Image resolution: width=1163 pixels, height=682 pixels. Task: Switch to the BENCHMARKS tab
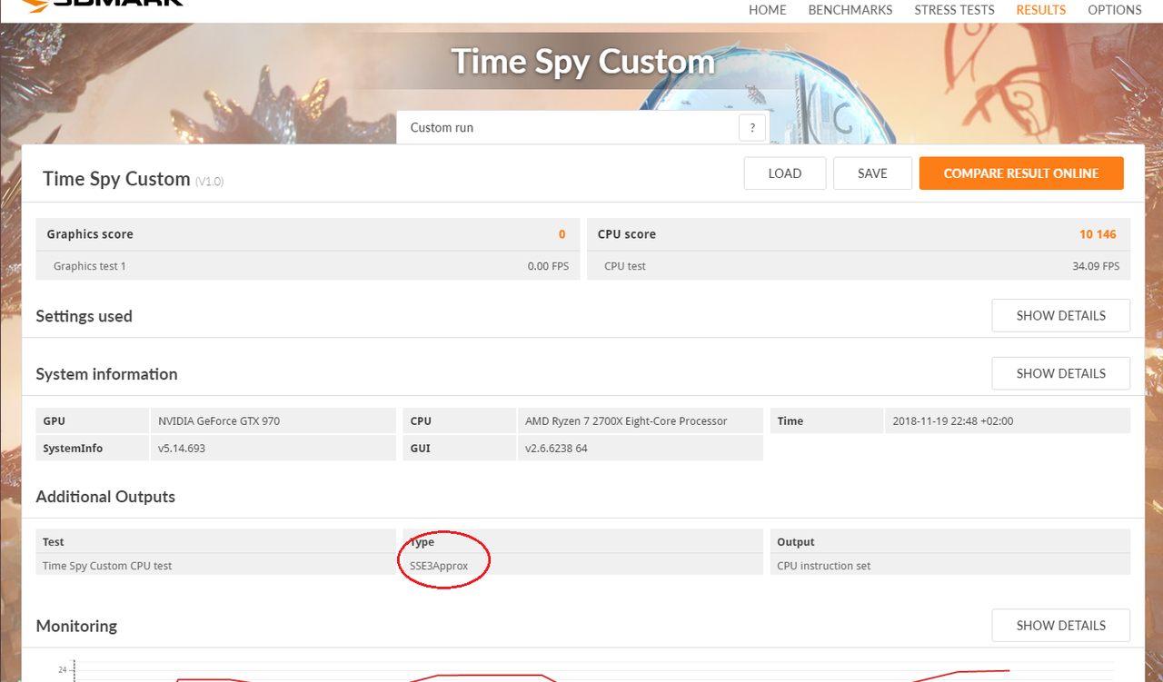coord(850,10)
